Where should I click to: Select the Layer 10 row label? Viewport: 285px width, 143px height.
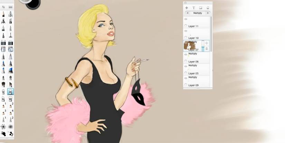(193, 38)
